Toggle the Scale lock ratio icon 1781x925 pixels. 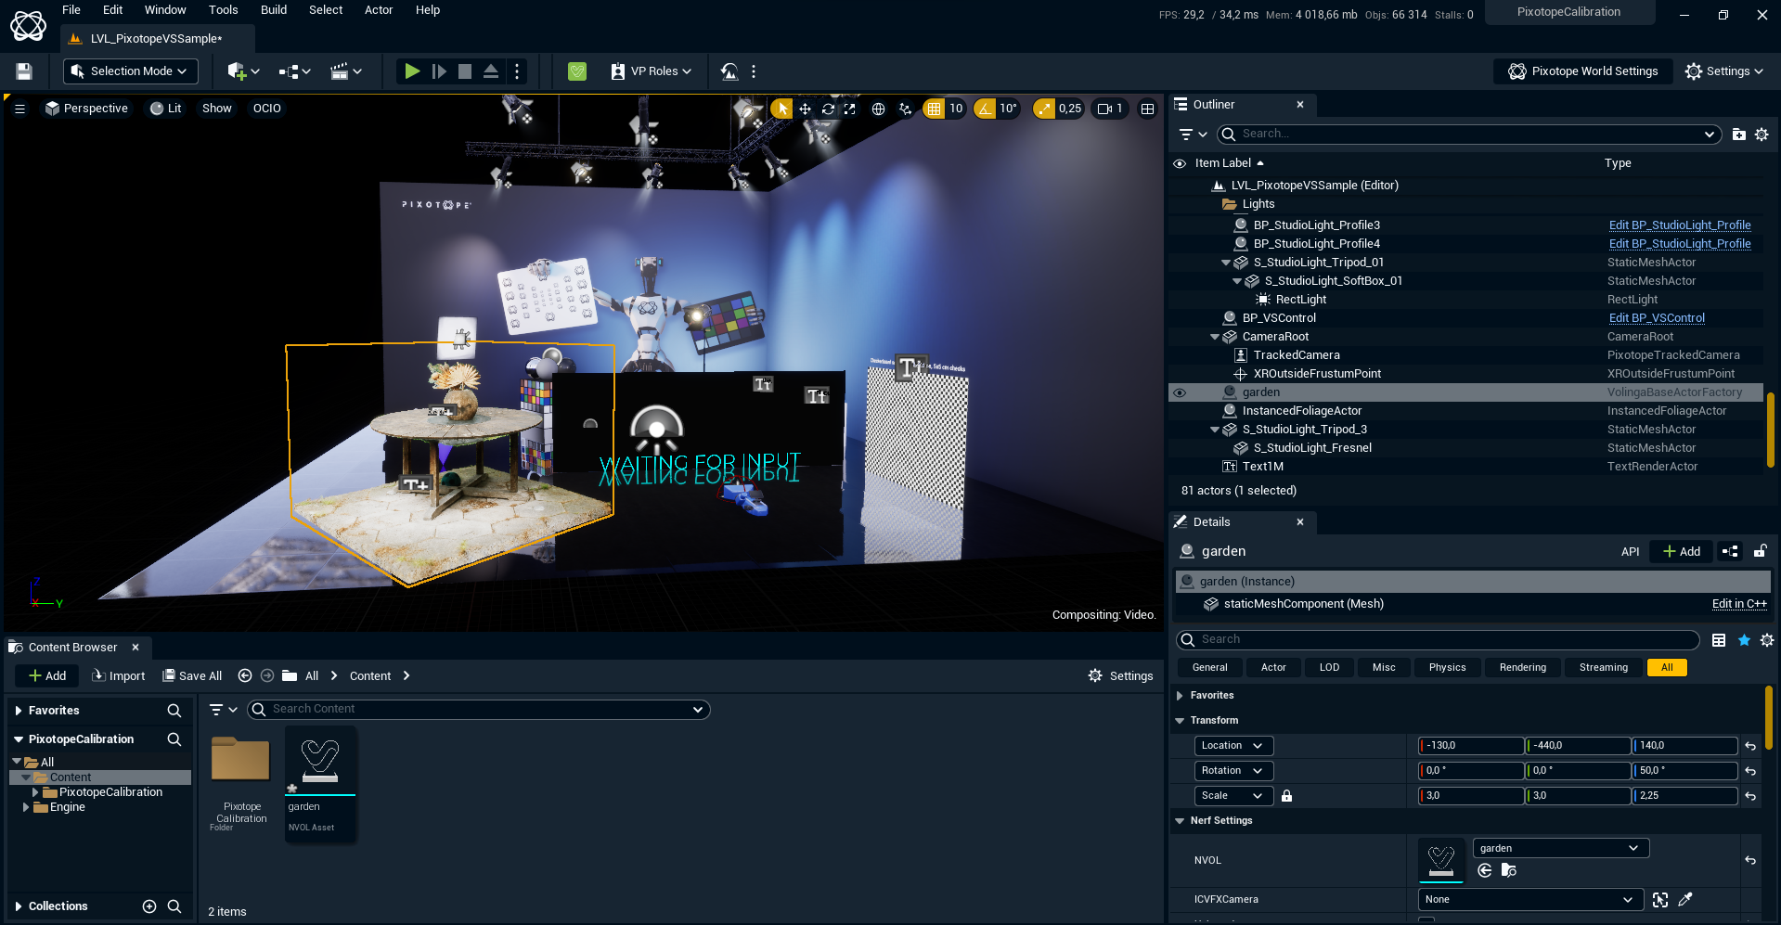tap(1286, 795)
